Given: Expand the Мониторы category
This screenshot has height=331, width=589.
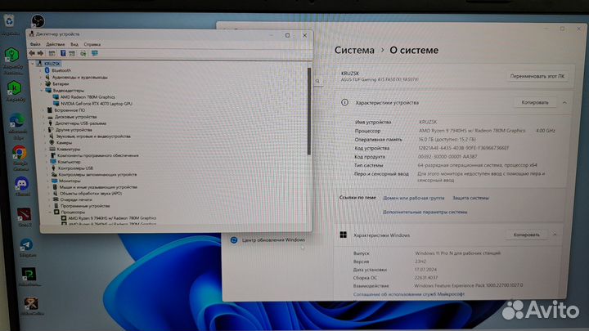Looking at the screenshot, I should pos(48,181).
